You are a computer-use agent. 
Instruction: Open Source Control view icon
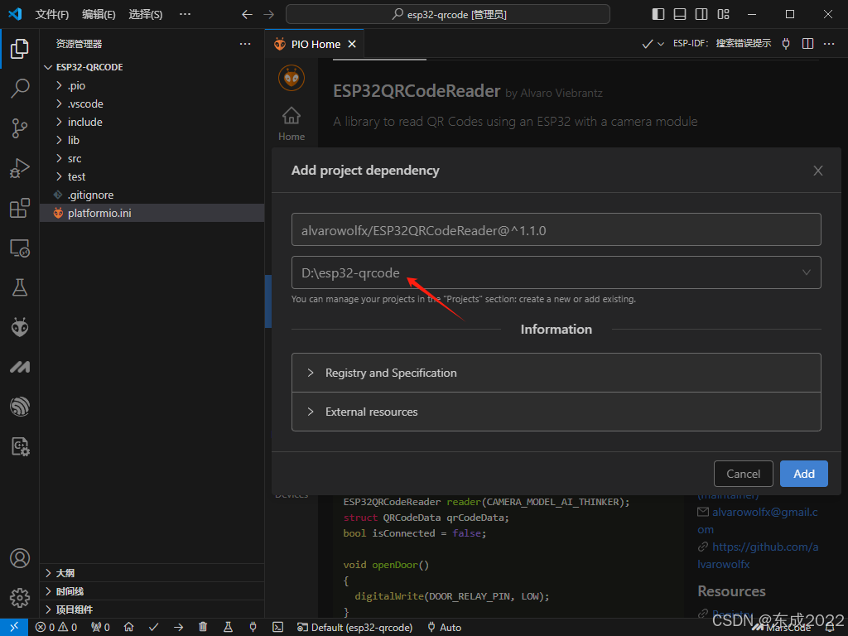(20, 128)
